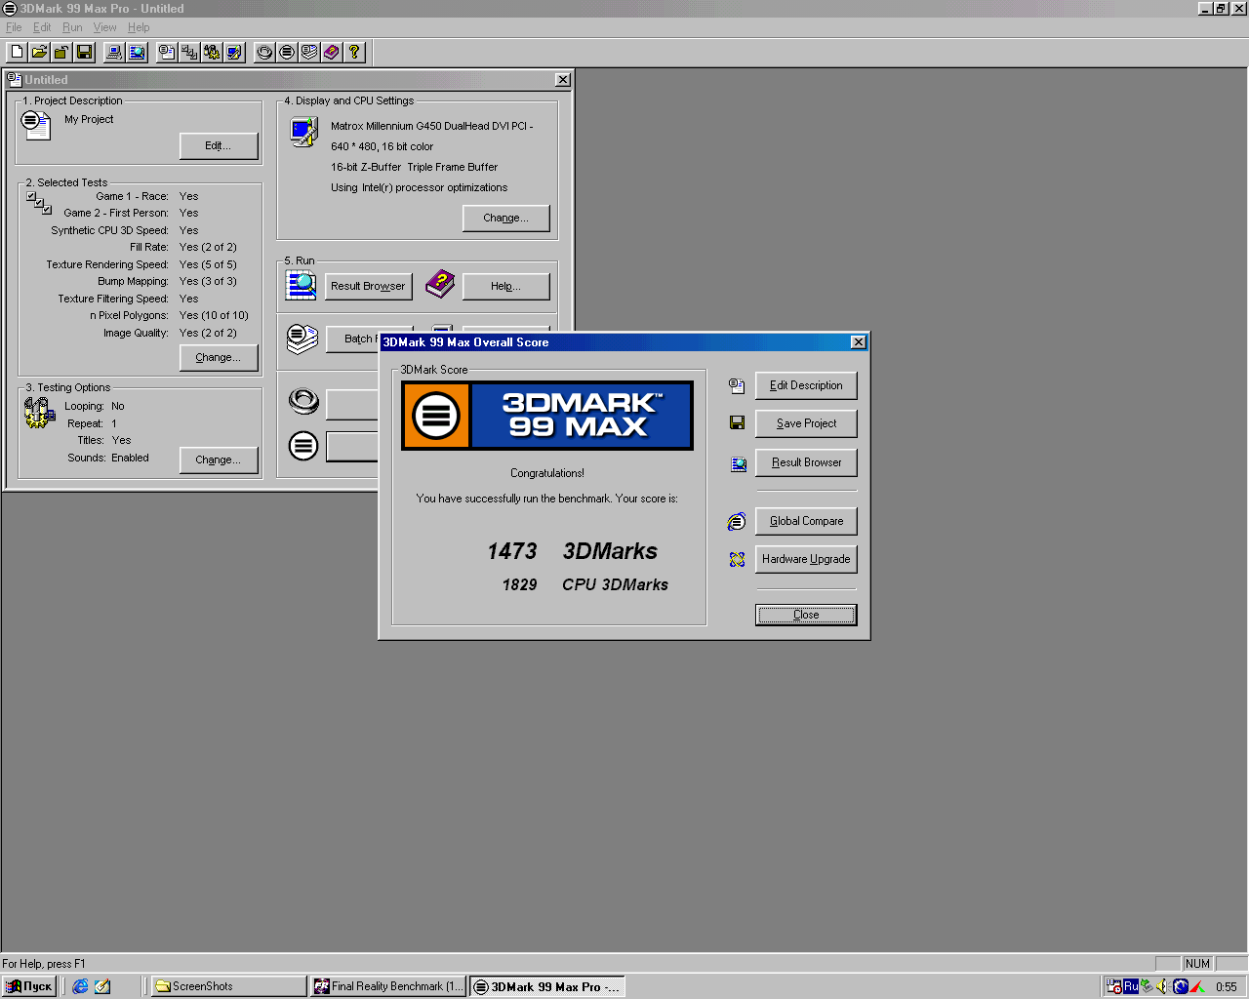1249x999 pixels.
Task: Open the View menu
Action: (104, 27)
